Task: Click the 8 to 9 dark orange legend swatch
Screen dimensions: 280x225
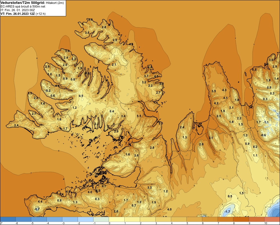Action: [x=241, y=219]
